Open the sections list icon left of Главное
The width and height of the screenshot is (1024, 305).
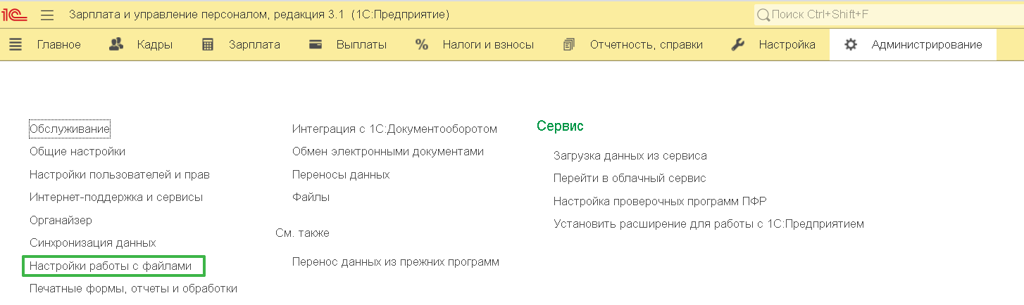15,44
